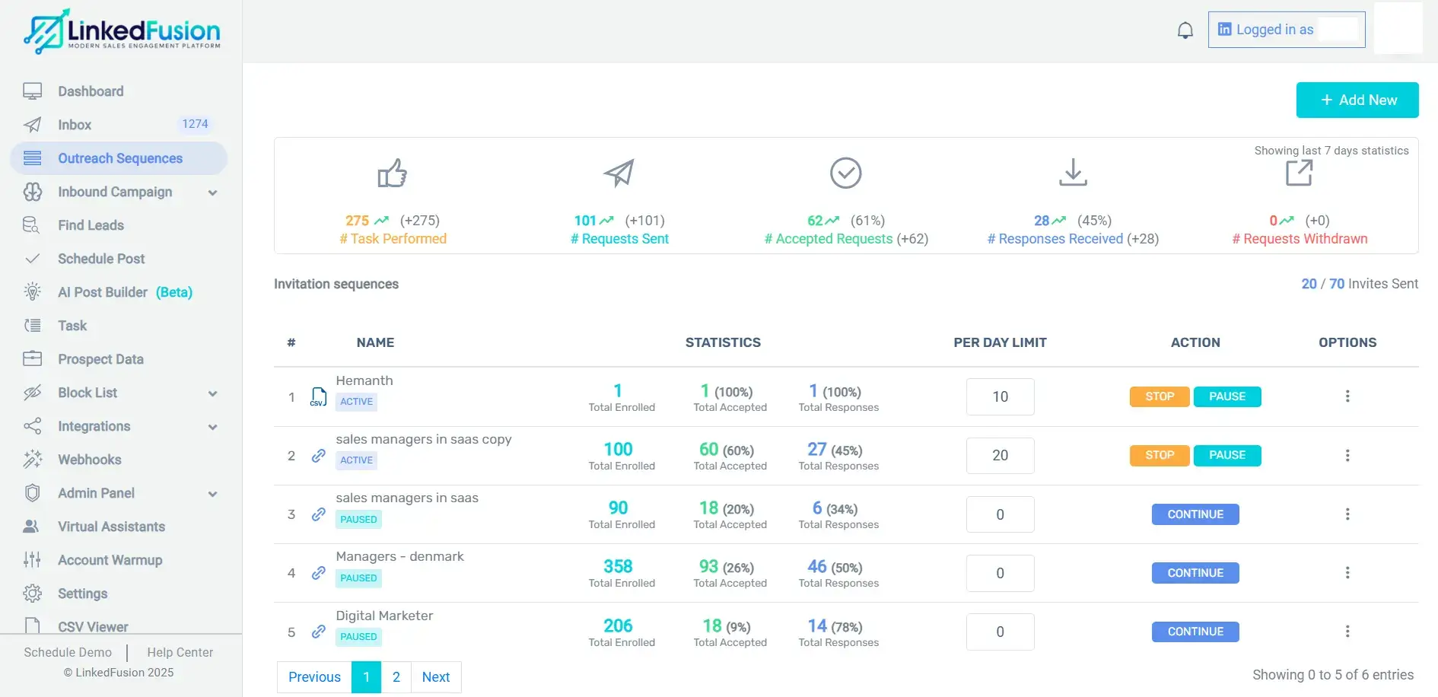Click the LinkedFusion logo

122,31
